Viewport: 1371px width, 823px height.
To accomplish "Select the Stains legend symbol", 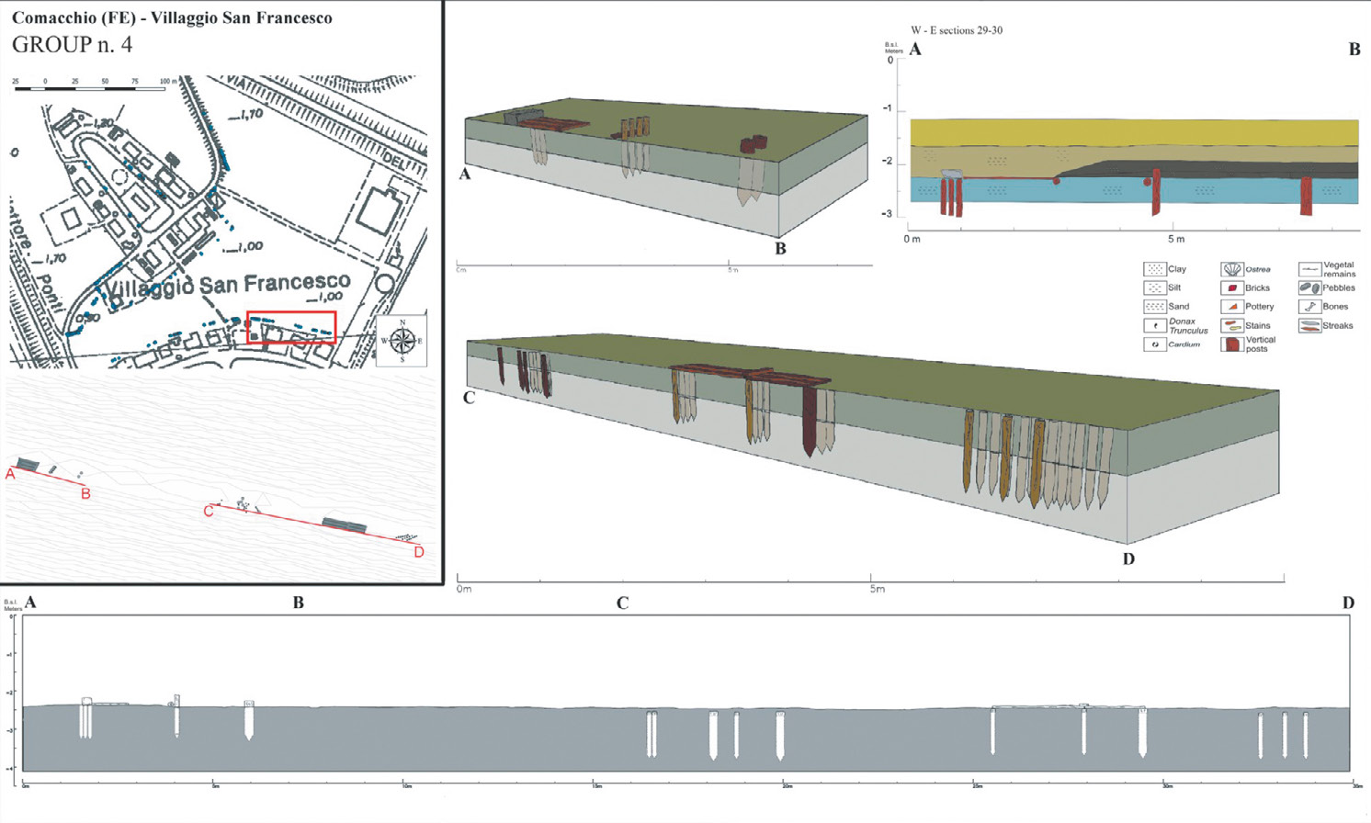I will 1231,325.
